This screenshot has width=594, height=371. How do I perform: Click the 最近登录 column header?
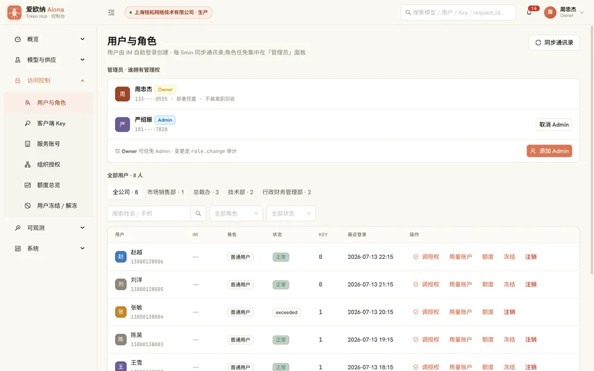(x=357, y=235)
